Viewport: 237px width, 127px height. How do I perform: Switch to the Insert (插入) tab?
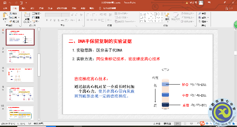point(23,8)
